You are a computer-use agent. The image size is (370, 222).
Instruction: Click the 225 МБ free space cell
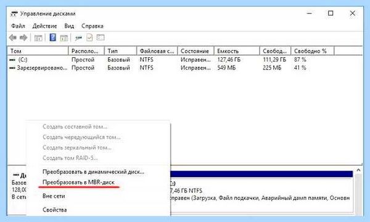coord(272,68)
